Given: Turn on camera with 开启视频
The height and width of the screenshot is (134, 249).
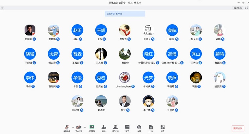Looking at the screenshot, I should [x=79, y=127].
